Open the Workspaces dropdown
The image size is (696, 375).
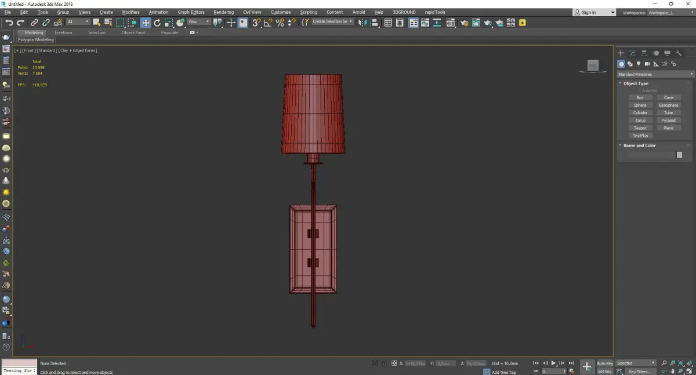tap(670, 12)
